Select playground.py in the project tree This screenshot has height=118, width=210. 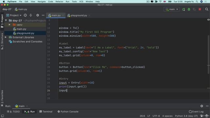(x=25, y=33)
